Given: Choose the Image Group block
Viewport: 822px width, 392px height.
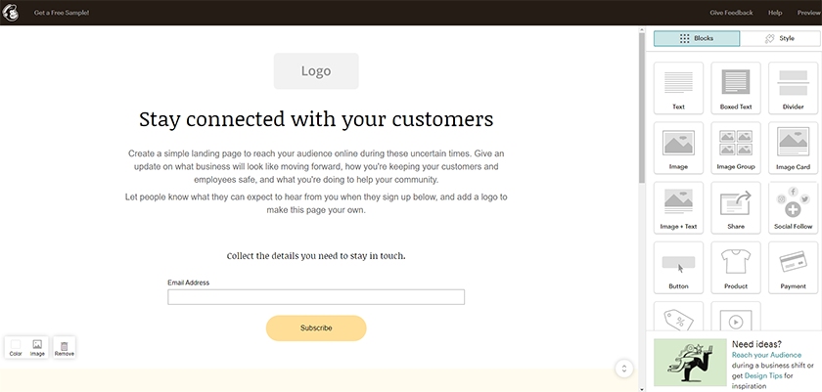Looking at the screenshot, I should 736,149.
